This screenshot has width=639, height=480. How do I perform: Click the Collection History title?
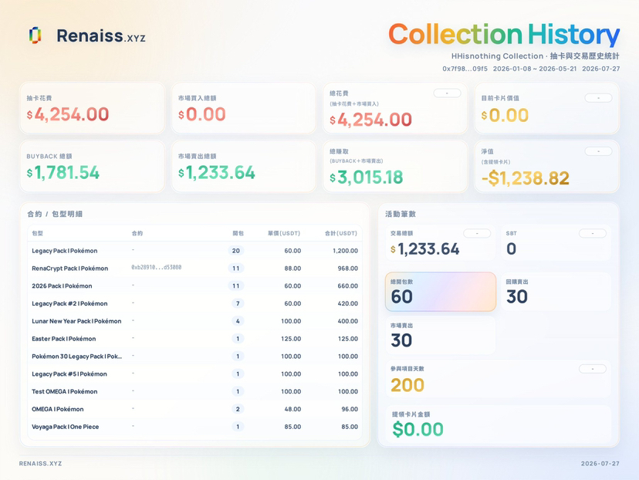click(x=504, y=35)
